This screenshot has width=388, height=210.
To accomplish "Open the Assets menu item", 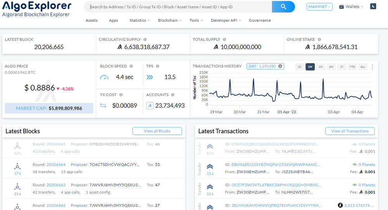I will pyautogui.click(x=91, y=21).
